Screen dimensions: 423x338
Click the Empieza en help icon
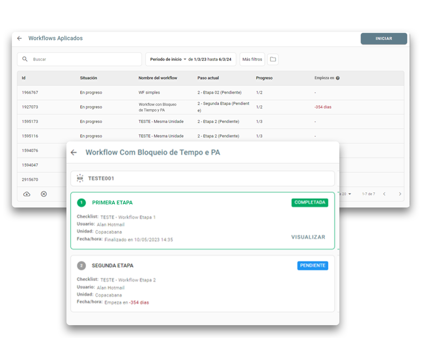[x=338, y=78]
